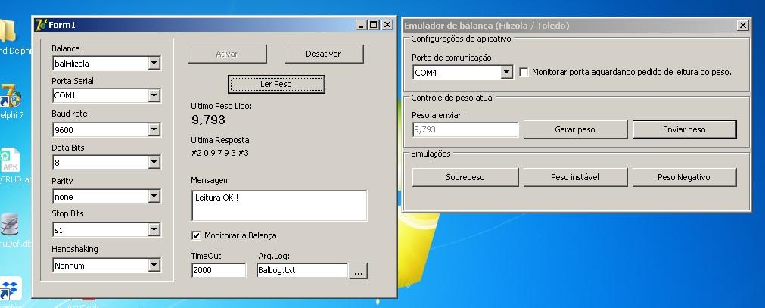Click the browse (...) button for Arq.Log
765x308 pixels.
[x=358, y=271]
